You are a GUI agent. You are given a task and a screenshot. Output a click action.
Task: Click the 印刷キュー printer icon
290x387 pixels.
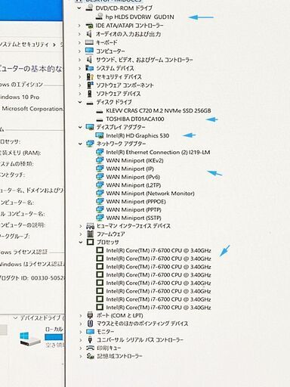pyautogui.click(x=90, y=348)
